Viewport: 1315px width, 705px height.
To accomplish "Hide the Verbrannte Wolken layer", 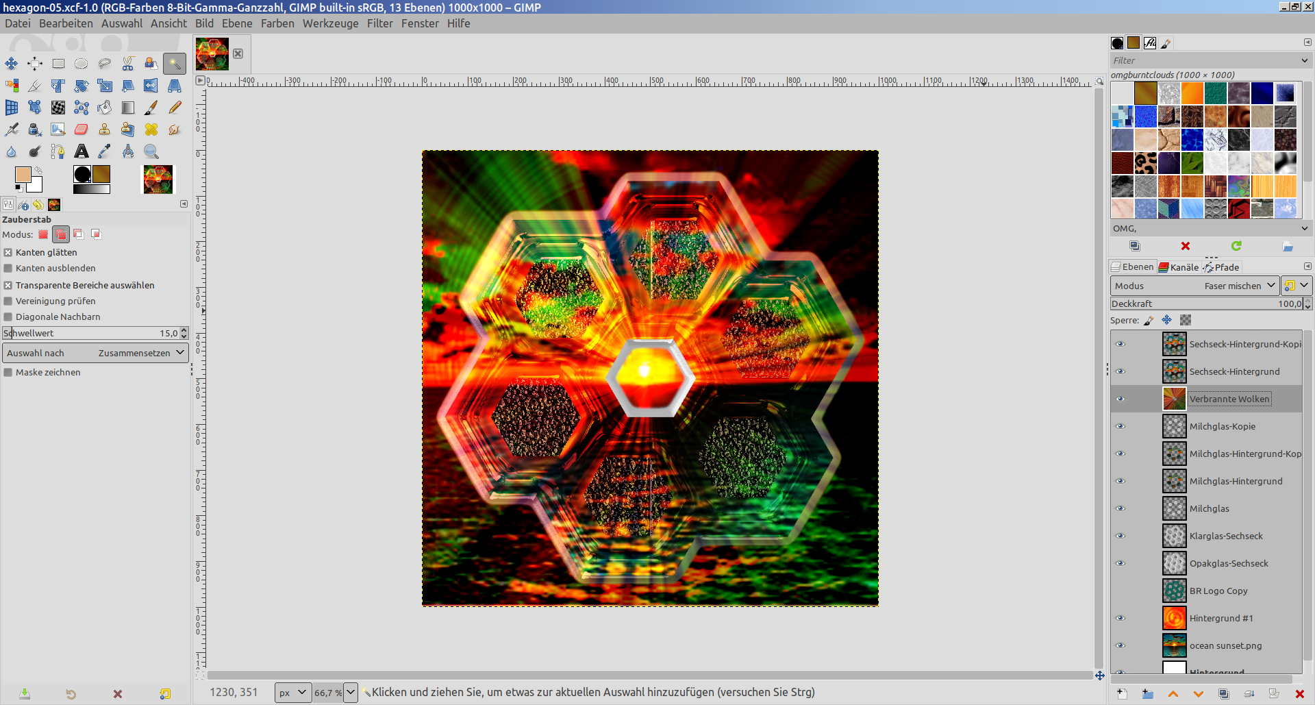I will click(1120, 399).
